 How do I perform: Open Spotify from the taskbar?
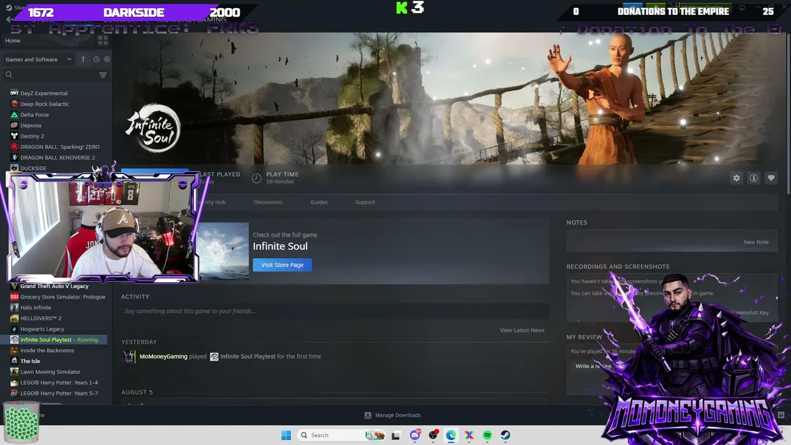[x=488, y=435]
